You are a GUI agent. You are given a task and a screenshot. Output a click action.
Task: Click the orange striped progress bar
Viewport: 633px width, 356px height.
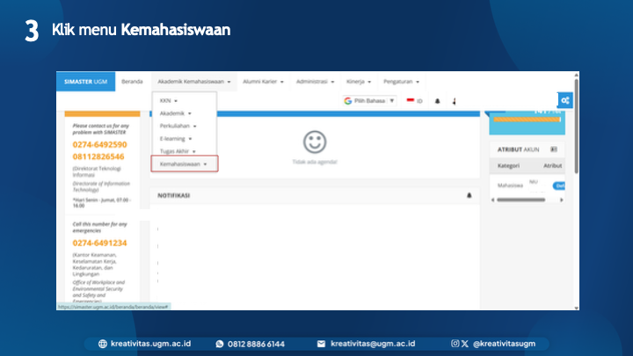tap(527, 119)
